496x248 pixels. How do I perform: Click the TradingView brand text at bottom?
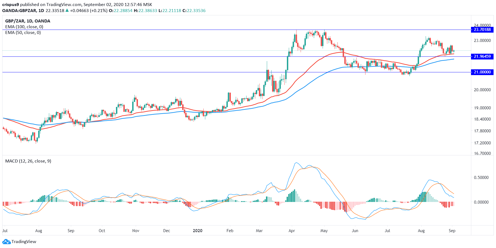point(24,242)
